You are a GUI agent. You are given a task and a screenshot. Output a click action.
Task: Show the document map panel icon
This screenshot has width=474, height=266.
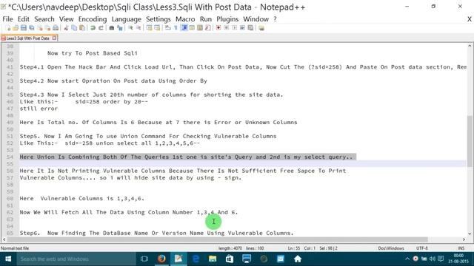tap(200, 28)
